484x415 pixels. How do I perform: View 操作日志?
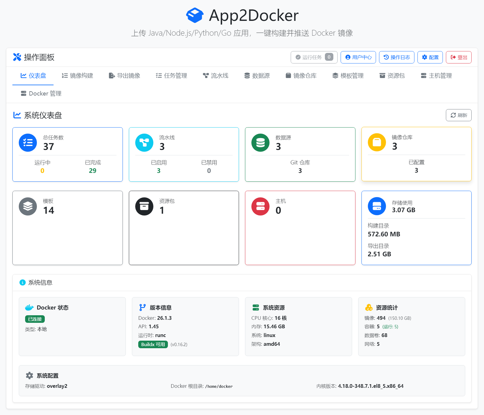(397, 57)
